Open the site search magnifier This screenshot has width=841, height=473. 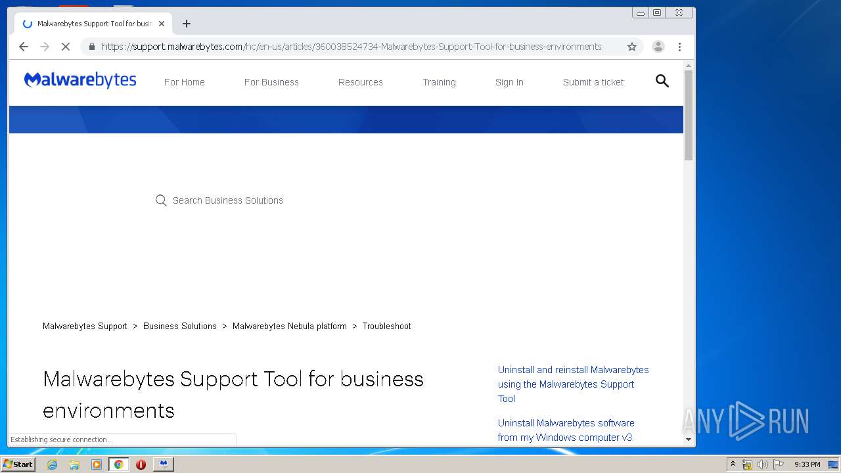[662, 81]
